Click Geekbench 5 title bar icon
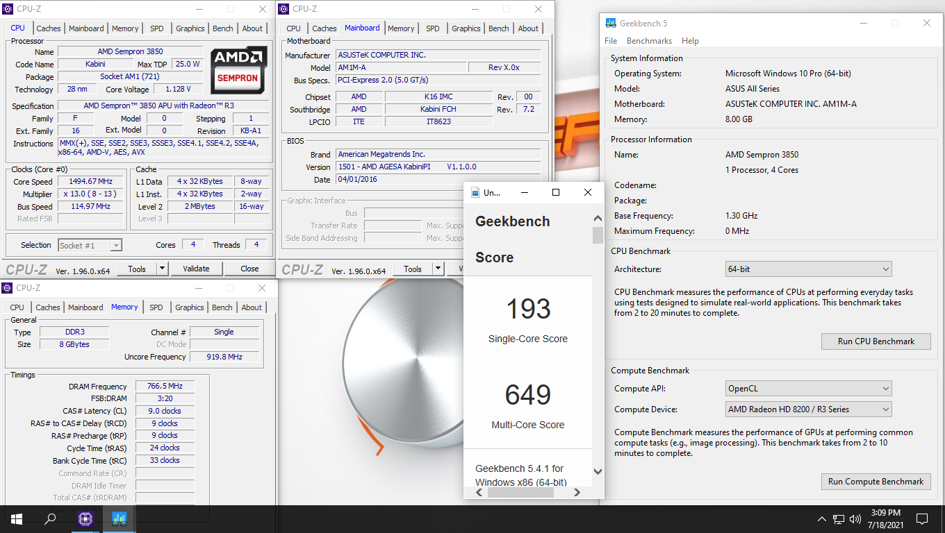Viewport: 945px width, 533px height. click(x=611, y=23)
